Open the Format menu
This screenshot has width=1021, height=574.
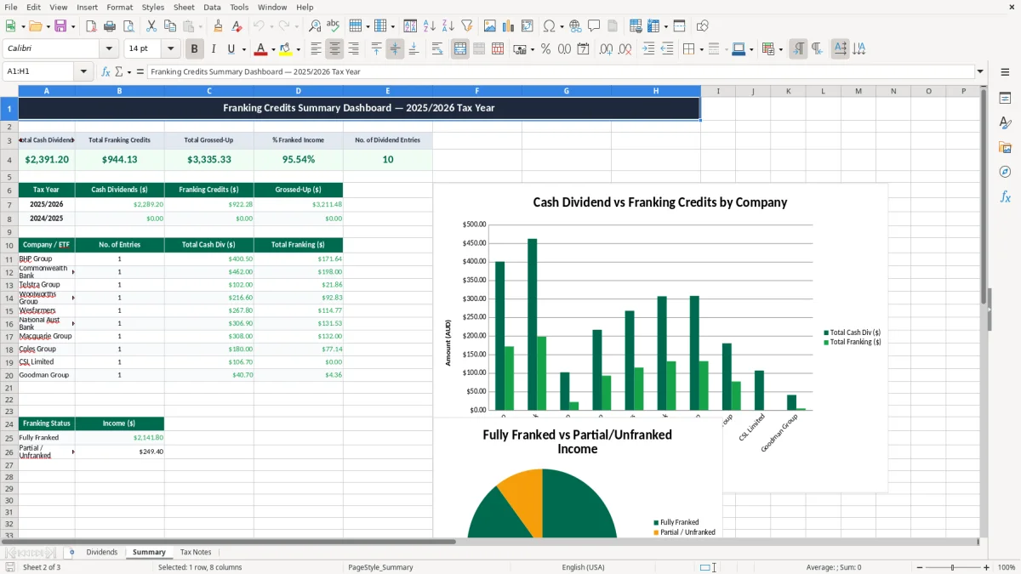click(x=120, y=7)
